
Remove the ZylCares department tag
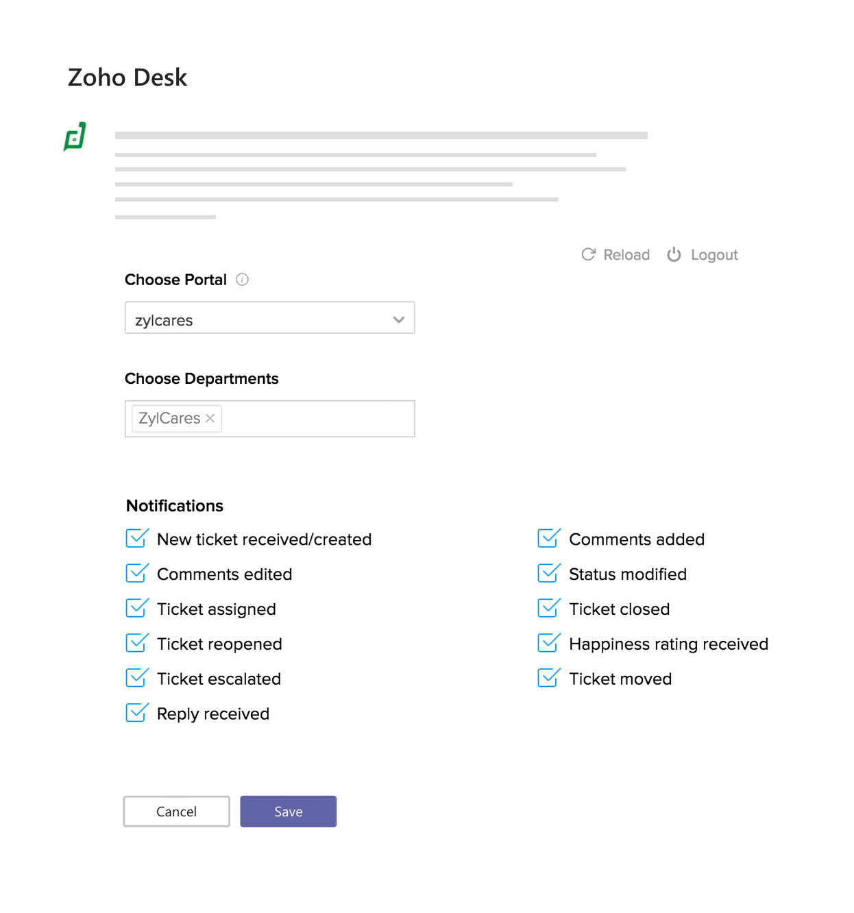click(210, 418)
